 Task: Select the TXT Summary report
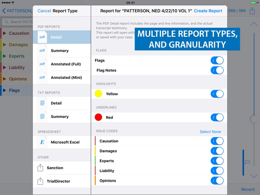coord(62,116)
